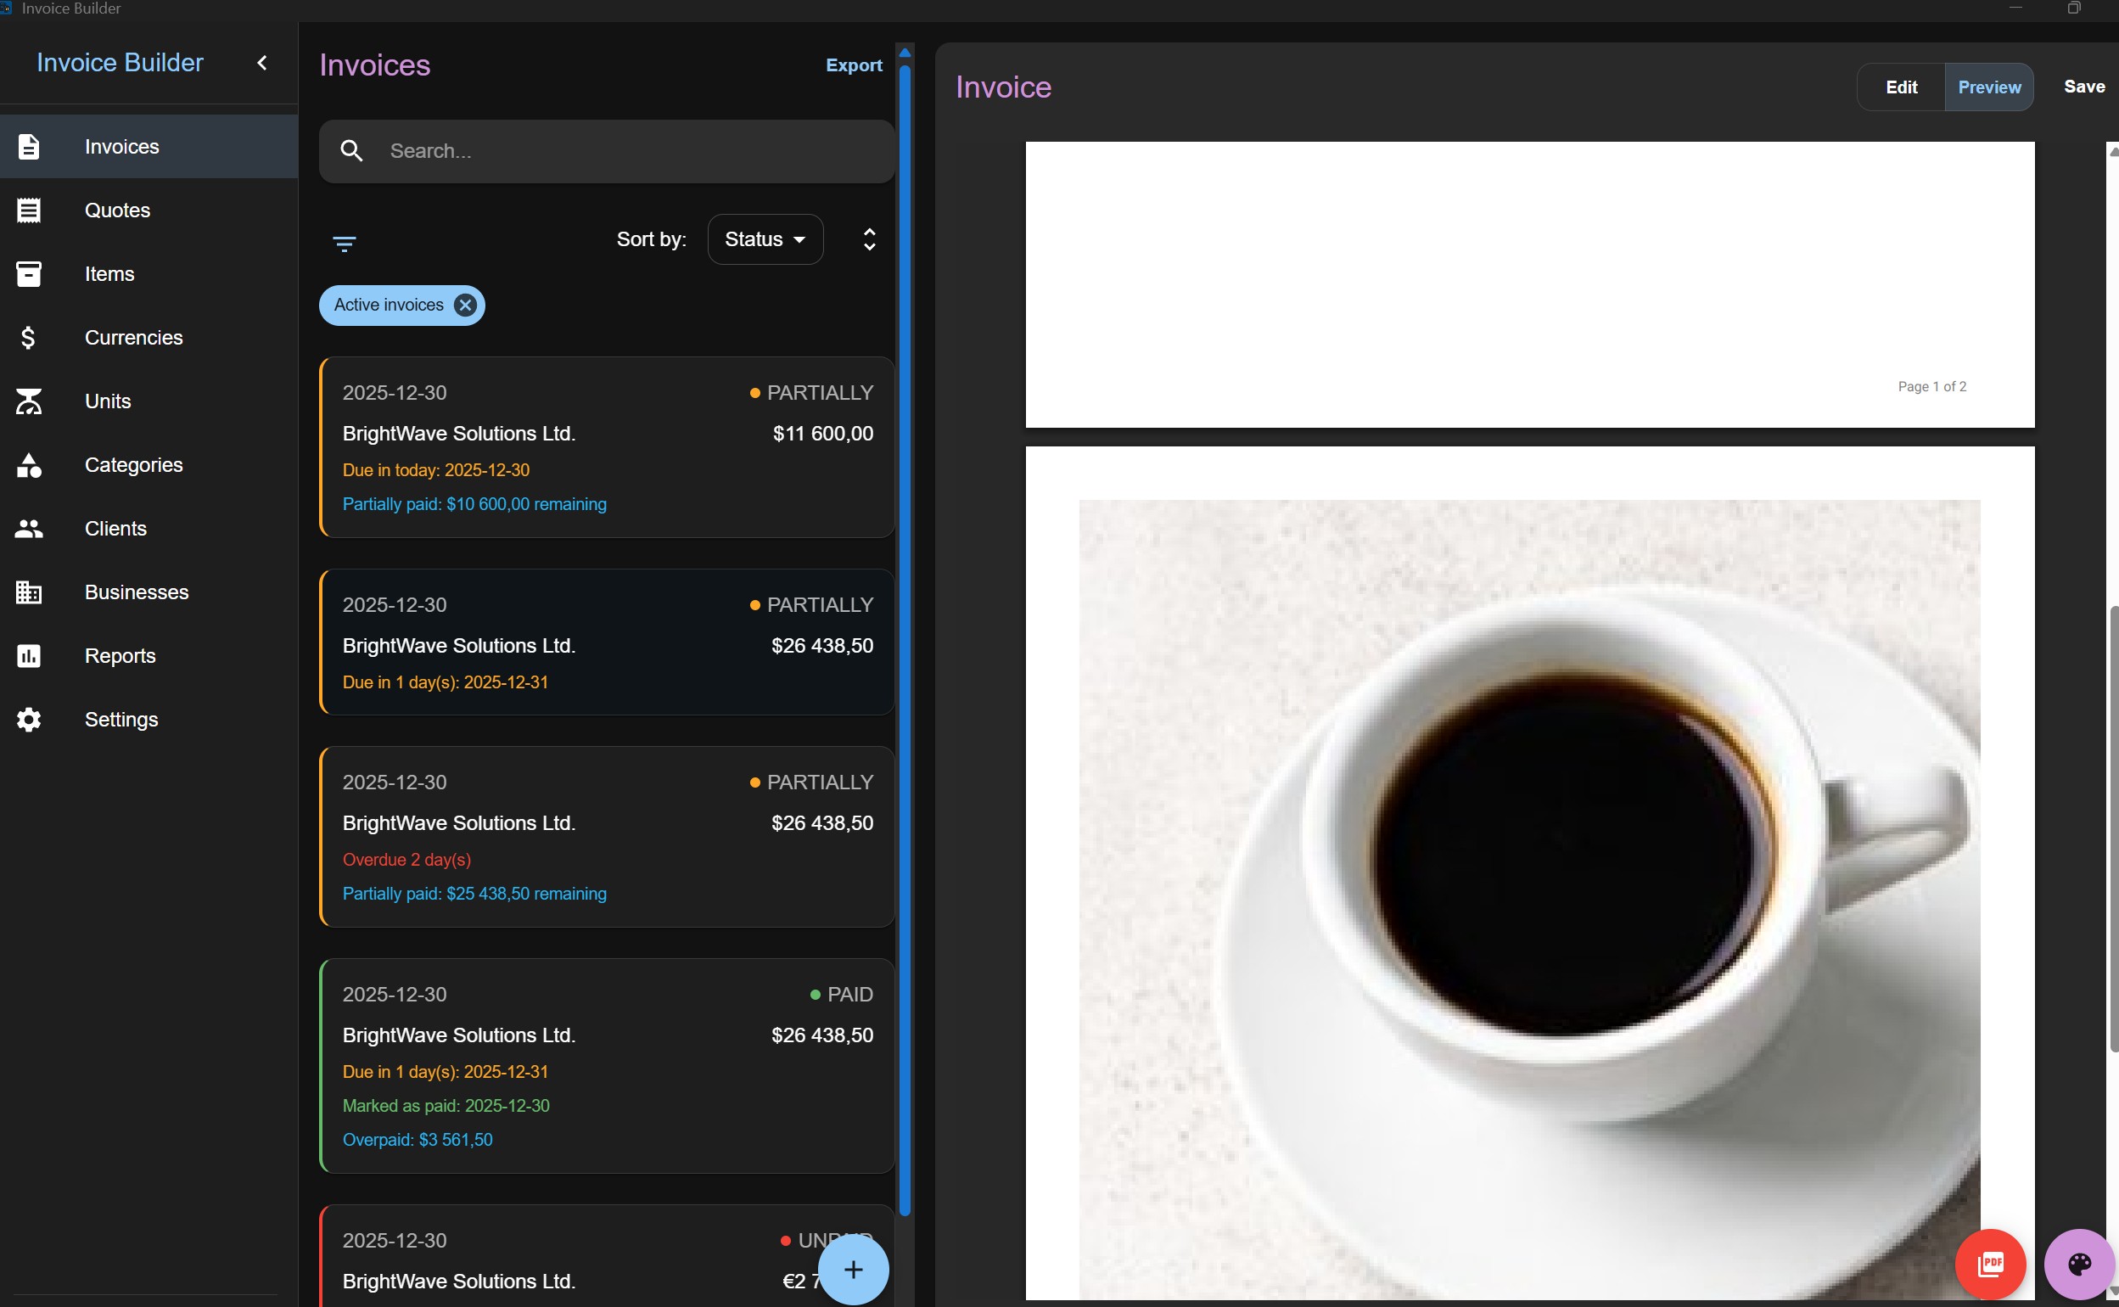Image resolution: width=2119 pixels, height=1307 pixels.
Task: Open the Items archive icon
Action: pos(29,274)
